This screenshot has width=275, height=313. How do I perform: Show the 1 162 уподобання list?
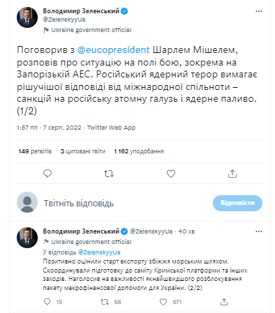click(x=139, y=151)
